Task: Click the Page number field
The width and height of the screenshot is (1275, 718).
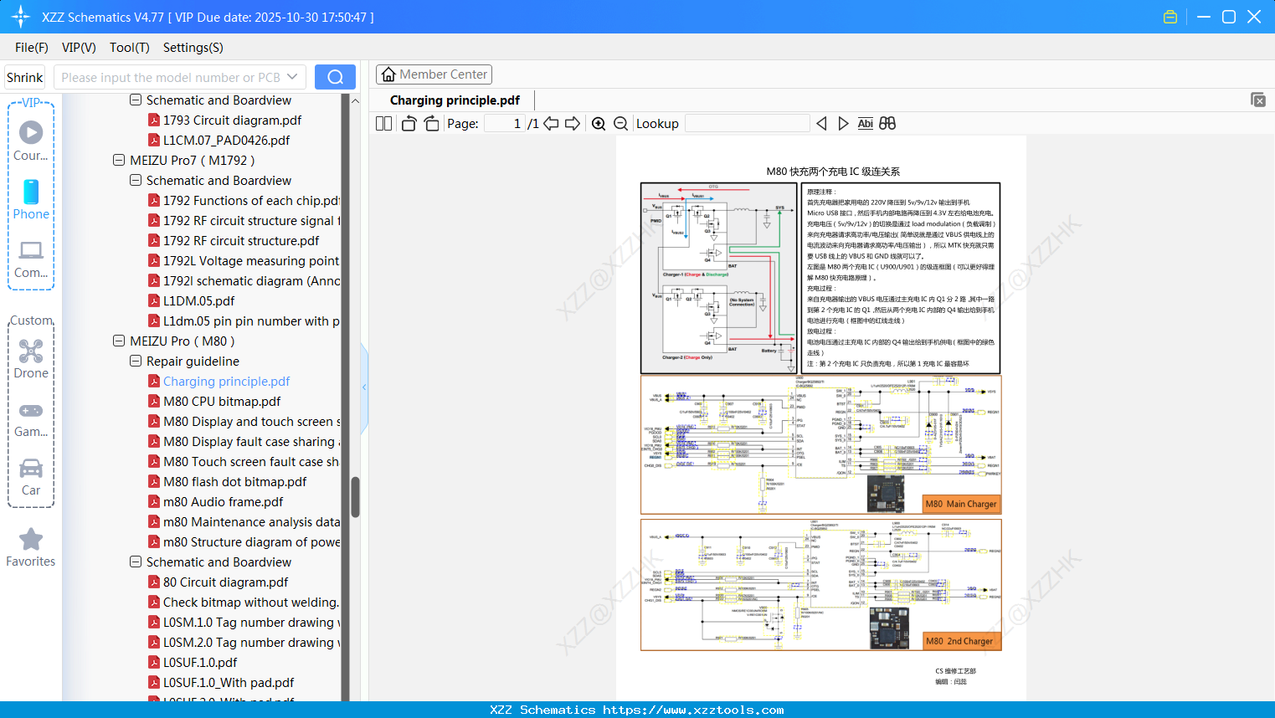Action: 505,123
